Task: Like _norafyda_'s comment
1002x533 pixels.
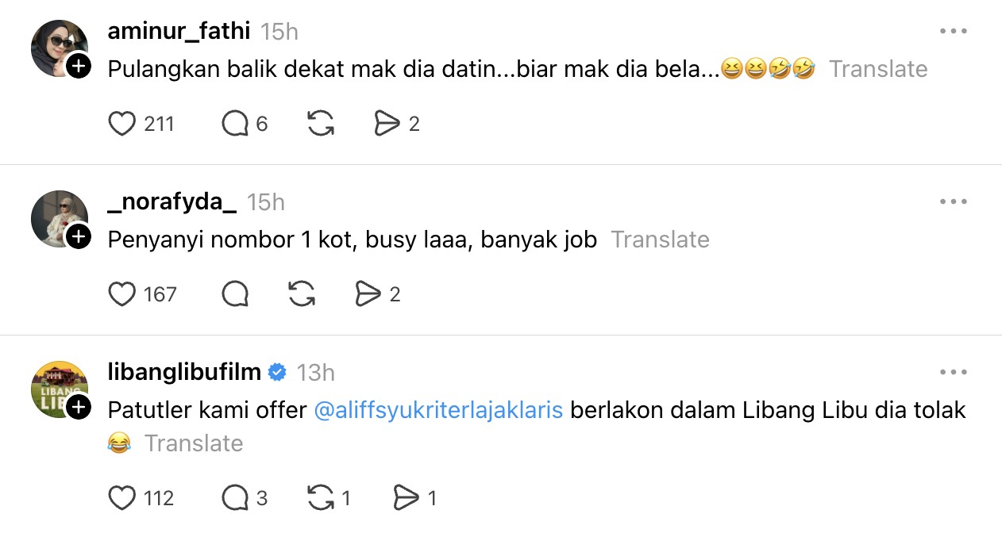Action: pos(121,294)
